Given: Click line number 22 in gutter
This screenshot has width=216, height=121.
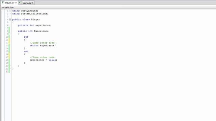Looking at the screenshot, I should point(7,72).
